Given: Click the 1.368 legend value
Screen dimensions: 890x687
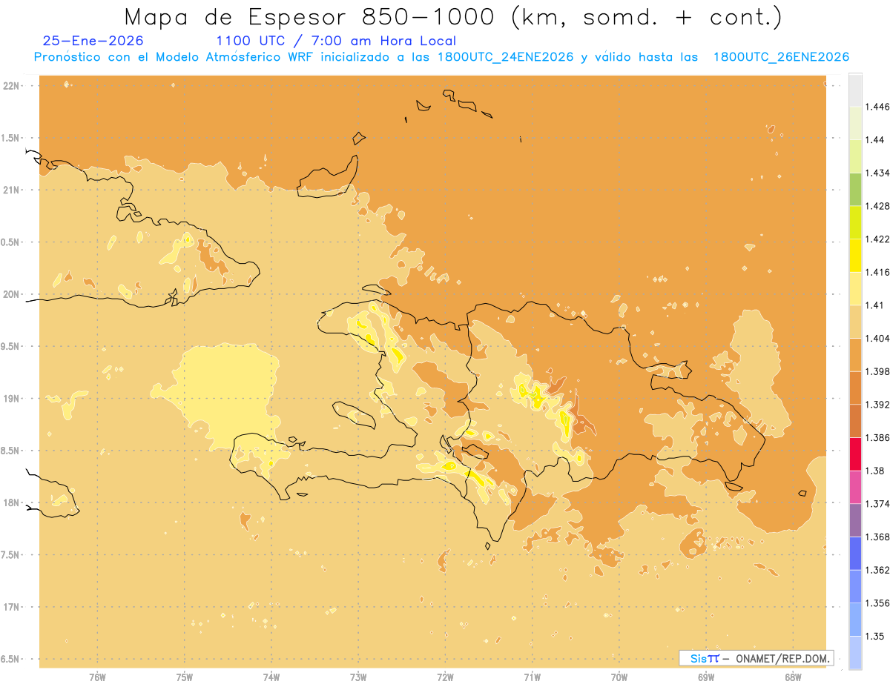Looking at the screenshot, I should coord(877,537).
